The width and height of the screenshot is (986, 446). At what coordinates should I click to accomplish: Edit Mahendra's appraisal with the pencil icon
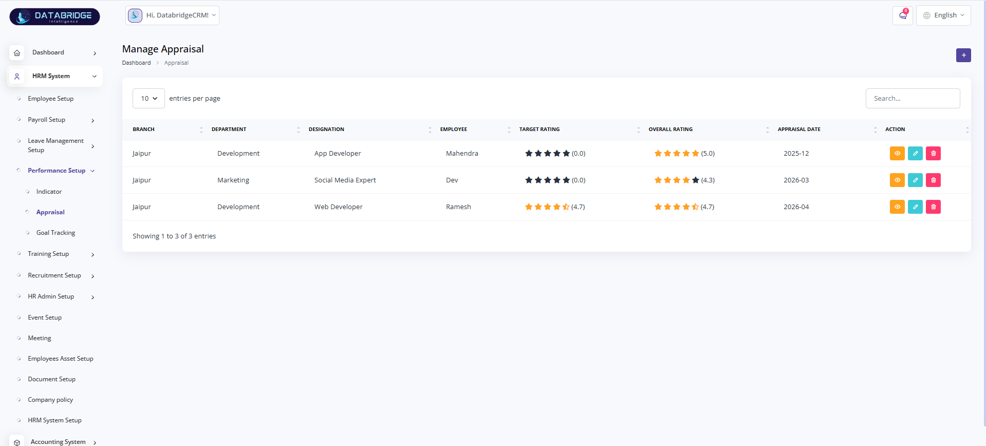(915, 153)
